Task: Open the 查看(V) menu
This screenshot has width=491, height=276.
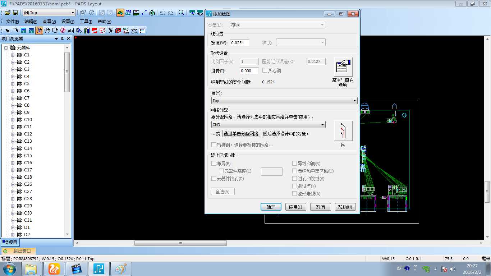Action: coord(49,22)
